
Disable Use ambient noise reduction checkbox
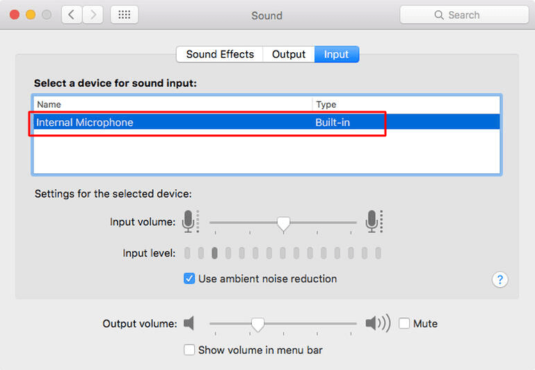[189, 279]
